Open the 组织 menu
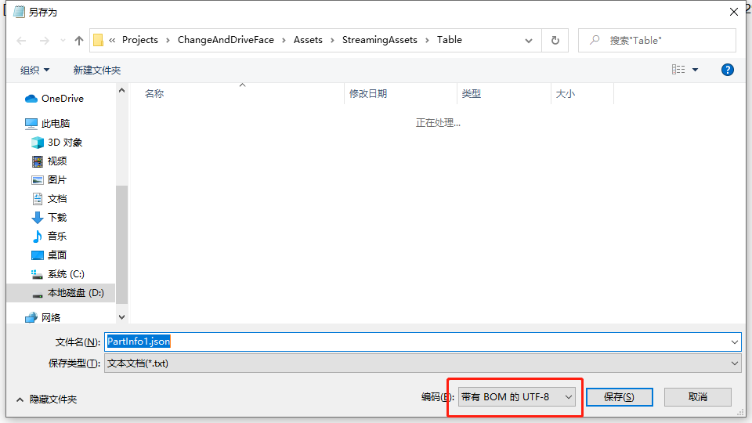This screenshot has height=423, width=752. 34,70
